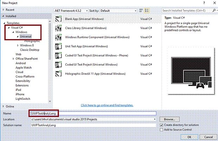Open the Location path dropdown arrow
This screenshot has height=141, width=218.
tap(155, 119)
